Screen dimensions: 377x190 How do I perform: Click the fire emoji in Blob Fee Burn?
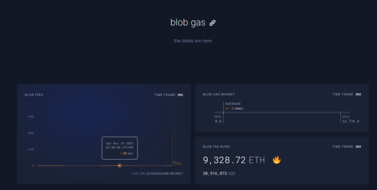coord(277,160)
